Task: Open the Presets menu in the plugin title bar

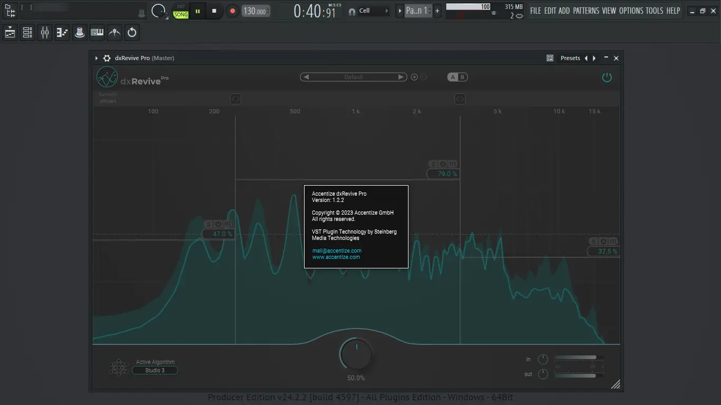Action: pyautogui.click(x=570, y=58)
